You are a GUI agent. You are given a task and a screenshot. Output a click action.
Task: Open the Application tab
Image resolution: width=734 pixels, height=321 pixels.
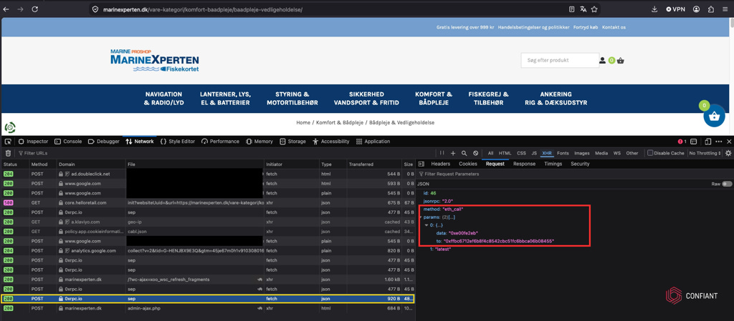(373, 142)
